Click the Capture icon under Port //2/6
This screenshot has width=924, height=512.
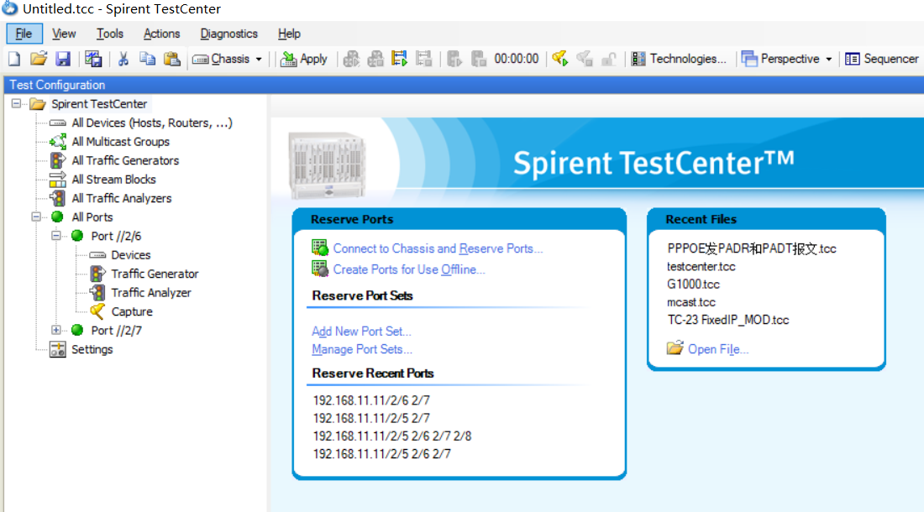97,311
